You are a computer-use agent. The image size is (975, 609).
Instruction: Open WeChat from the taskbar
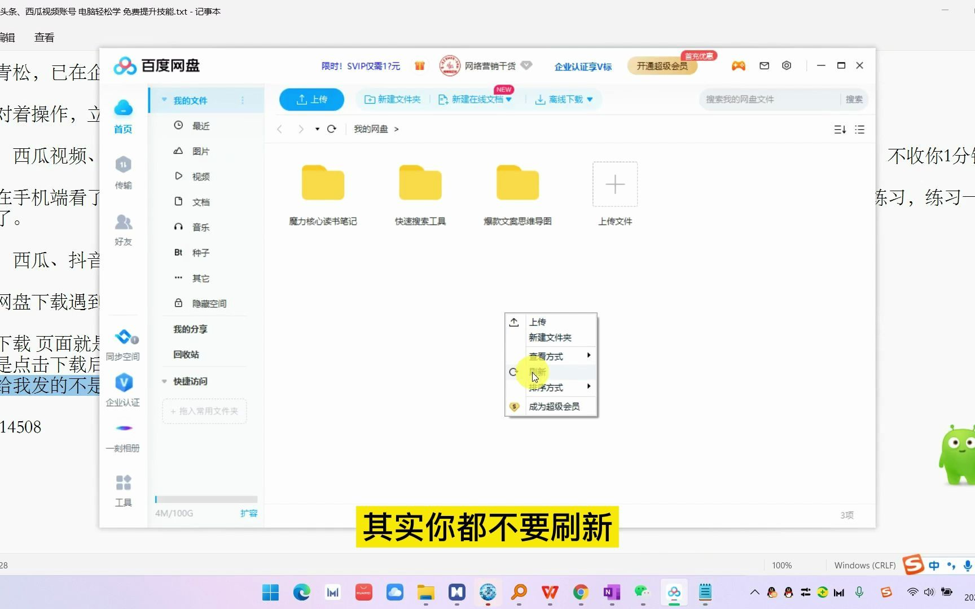tap(642, 592)
